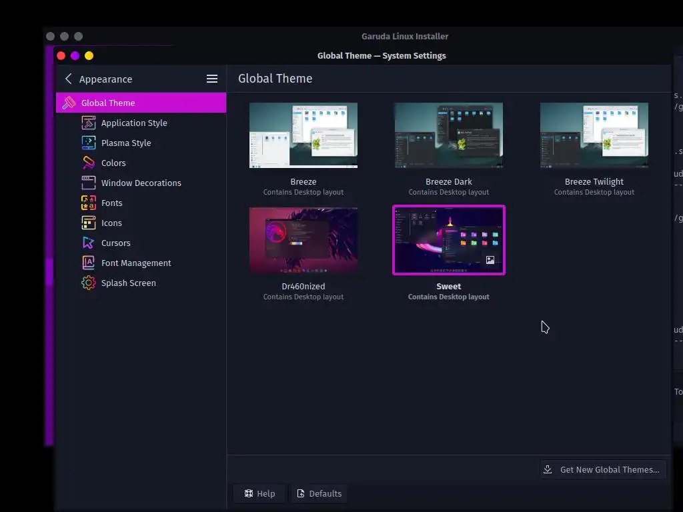The width and height of the screenshot is (683, 512).
Task: Click the Get New Global Themes button
Action: tap(603, 469)
